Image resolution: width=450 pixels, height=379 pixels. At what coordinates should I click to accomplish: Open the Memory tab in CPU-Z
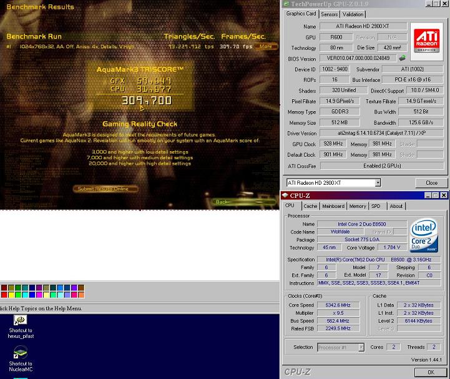point(358,206)
